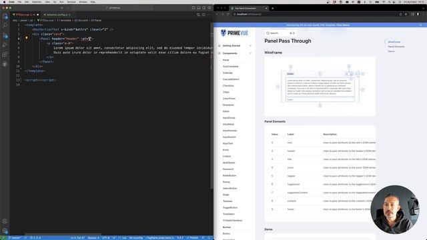Toggle the primary sidebar layout icon in VS Code
The image size is (427, 240).
click(193, 8)
